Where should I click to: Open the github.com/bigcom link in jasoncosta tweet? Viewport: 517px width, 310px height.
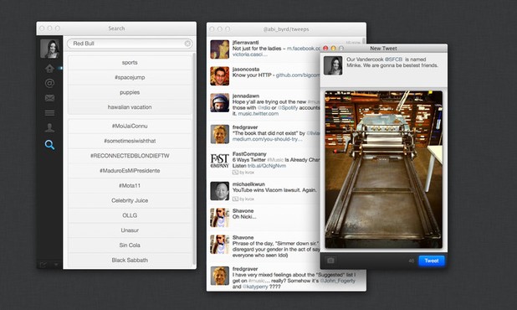click(x=298, y=75)
